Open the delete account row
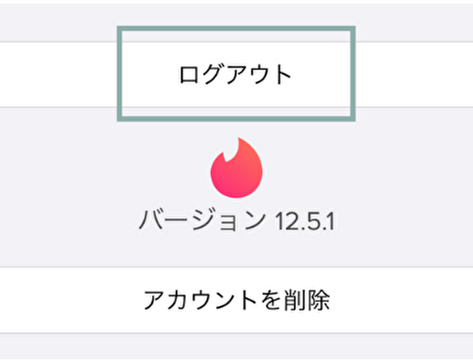Screen dimensions: 473x361 (x=236, y=300)
